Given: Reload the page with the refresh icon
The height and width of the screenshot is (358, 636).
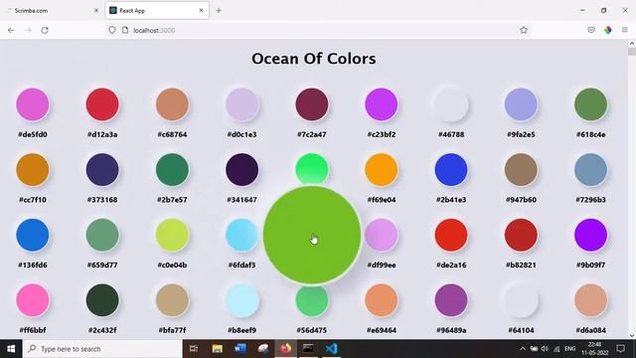Looking at the screenshot, I should (x=45, y=30).
